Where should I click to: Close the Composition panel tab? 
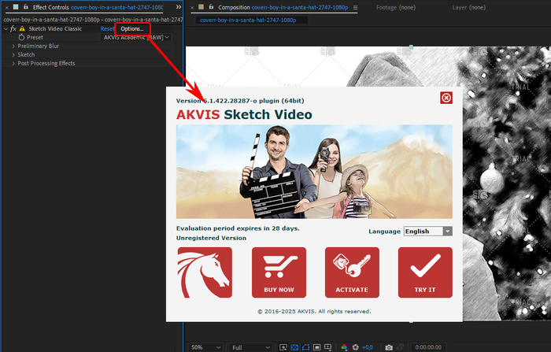(192, 7)
